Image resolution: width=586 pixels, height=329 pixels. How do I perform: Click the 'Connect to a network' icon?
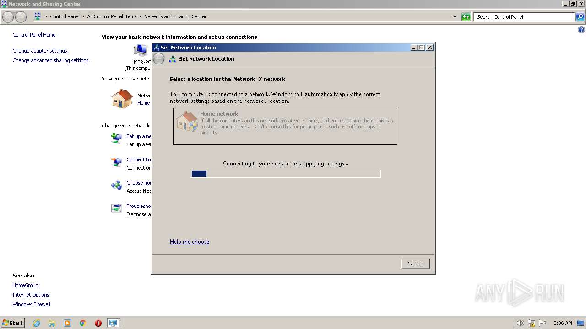116,162
